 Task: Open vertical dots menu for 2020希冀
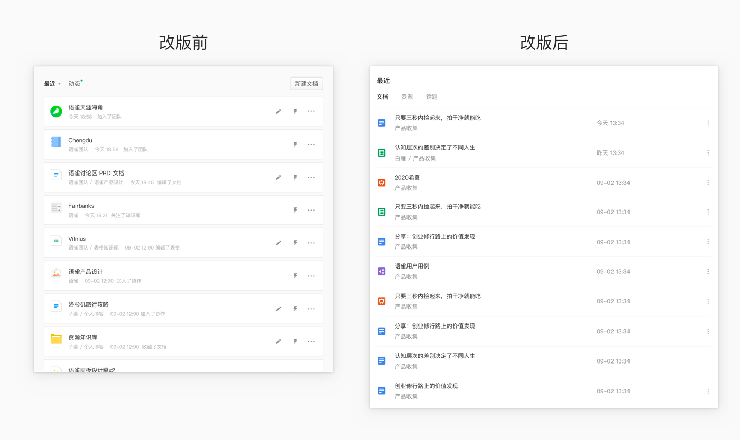708,183
